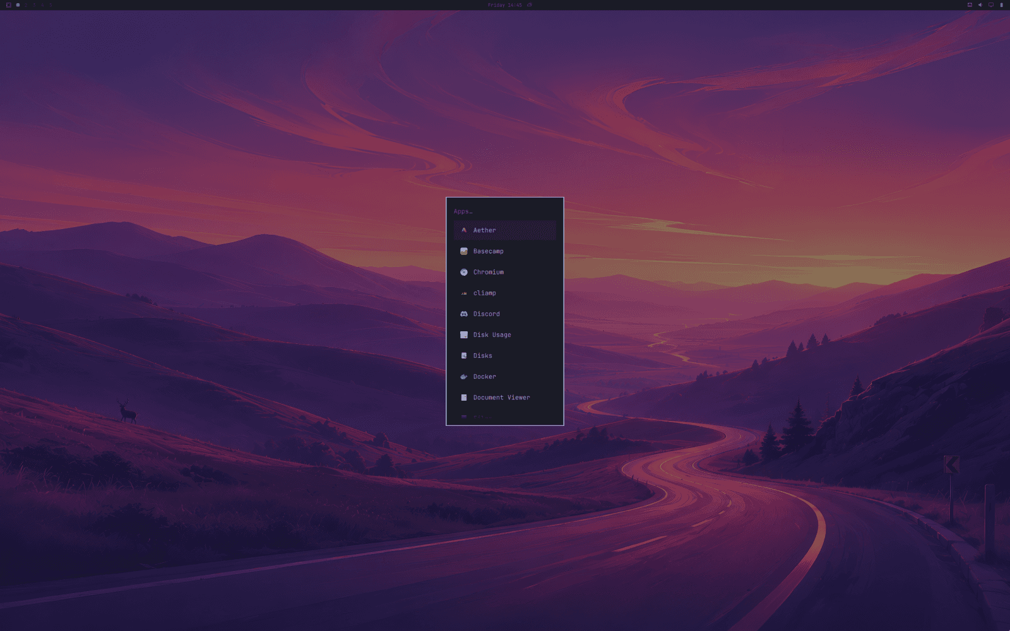The width and height of the screenshot is (1010, 631).
Task: Switch to workspace 2 in the top bar
Action: (26, 5)
